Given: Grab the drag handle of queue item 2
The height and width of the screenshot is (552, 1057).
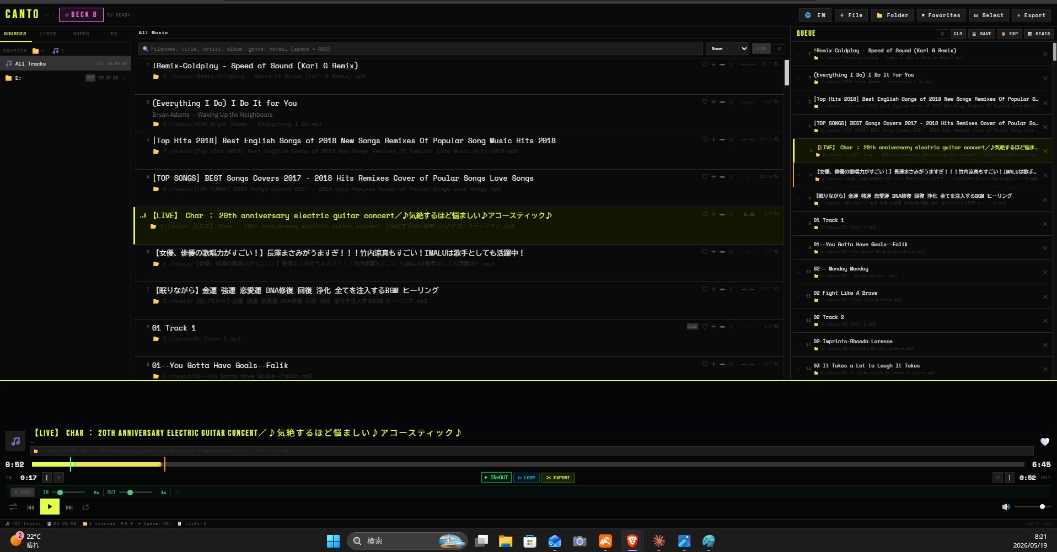Looking at the screenshot, I should 798,78.
